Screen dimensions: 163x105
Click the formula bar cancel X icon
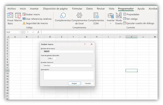click(x=28, y=32)
